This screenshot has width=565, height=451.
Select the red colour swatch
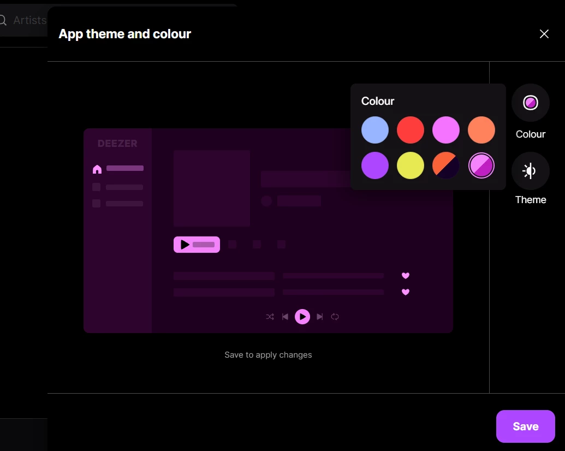coord(411,130)
